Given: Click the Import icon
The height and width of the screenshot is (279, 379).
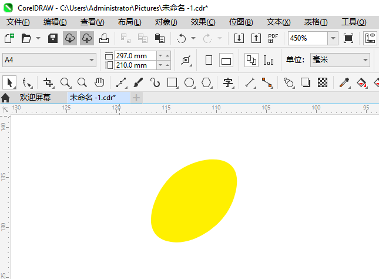Looking at the screenshot, I should pos(239,38).
